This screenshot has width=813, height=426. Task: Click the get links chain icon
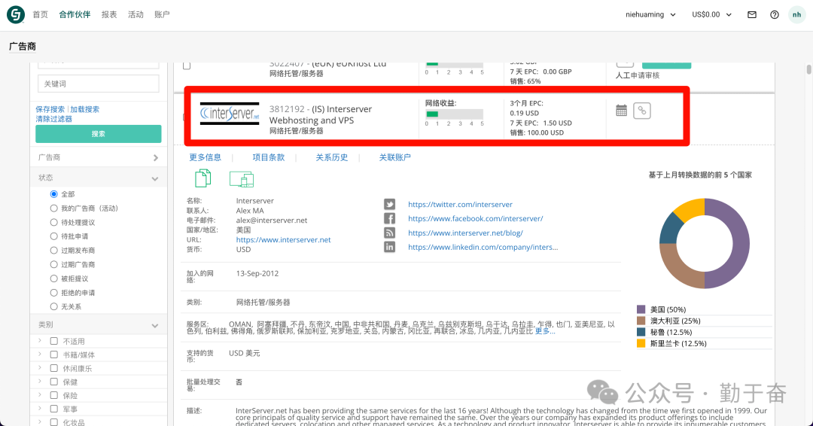point(641,111)
